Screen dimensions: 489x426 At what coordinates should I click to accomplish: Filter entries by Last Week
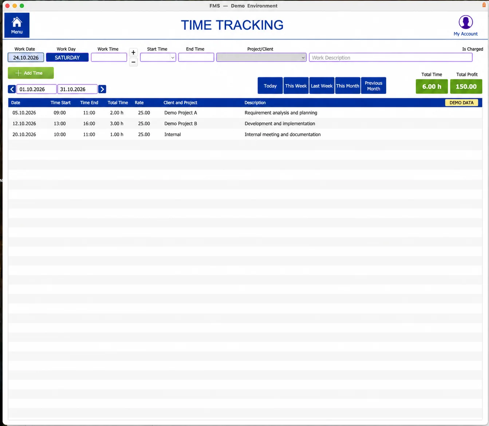(x=322, y=86)
